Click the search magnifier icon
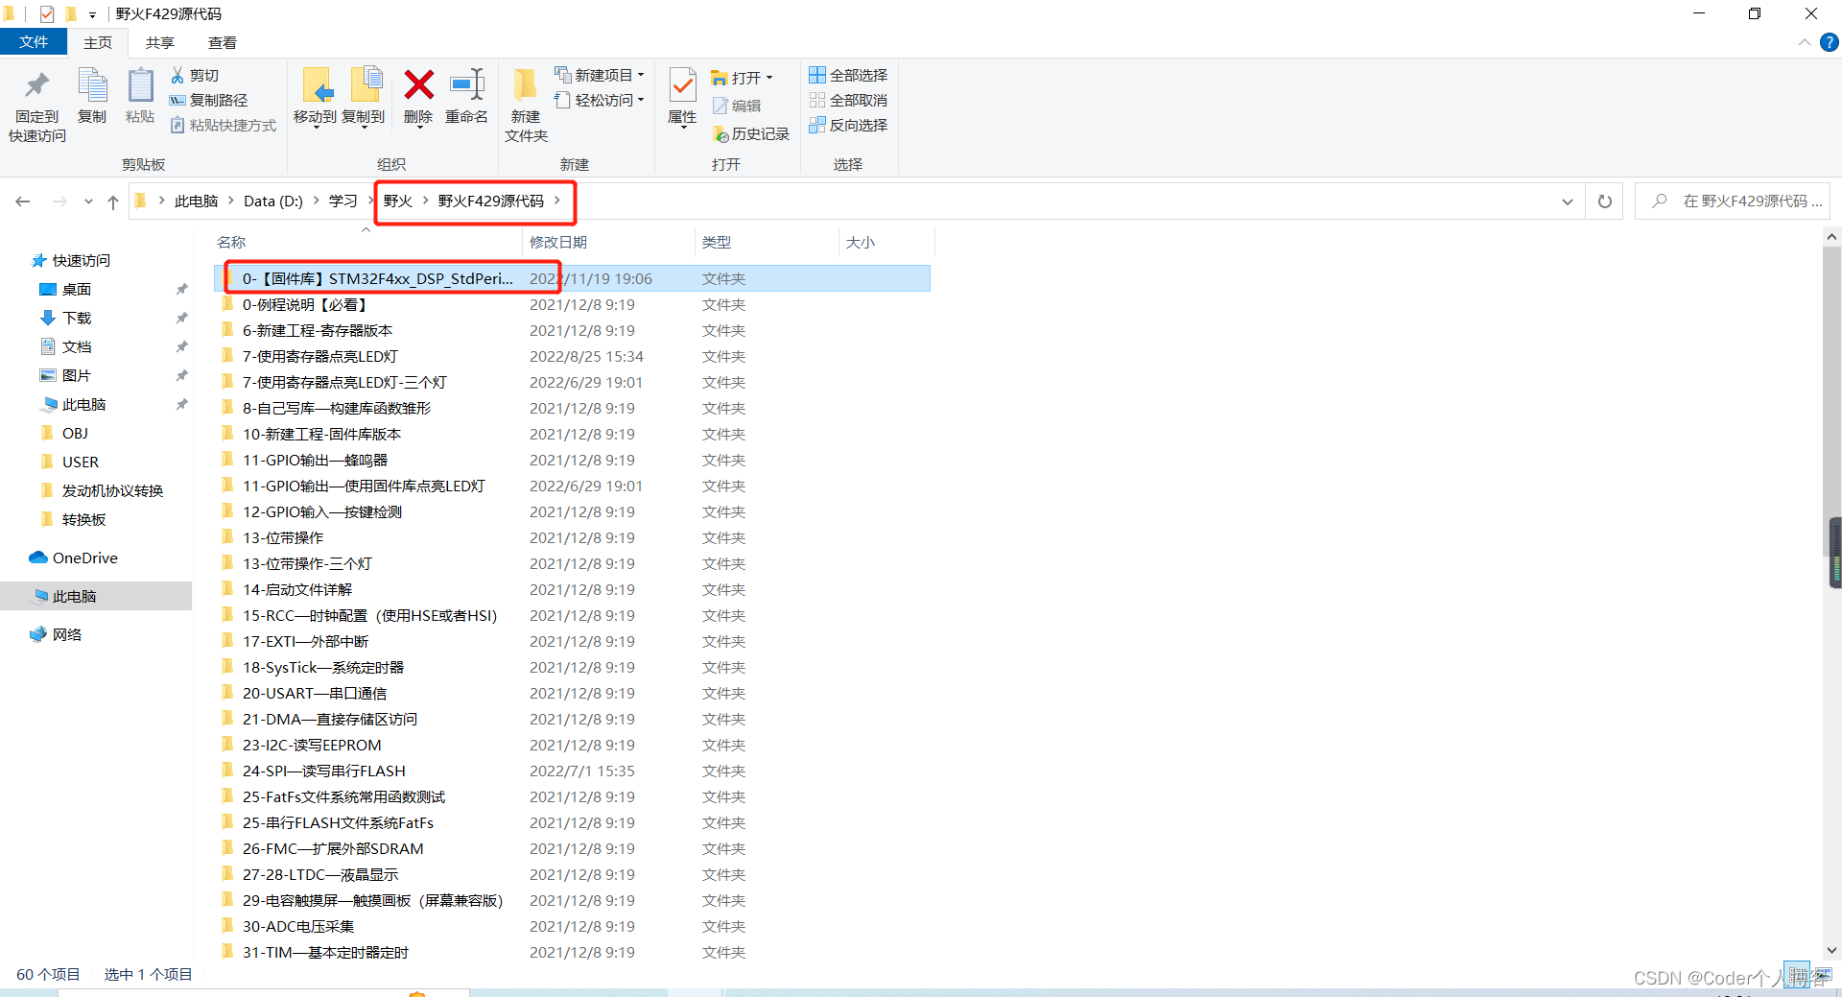The width and height of the screenshot is (1842, 997). pyautogui.click(x=1659, y=201)
